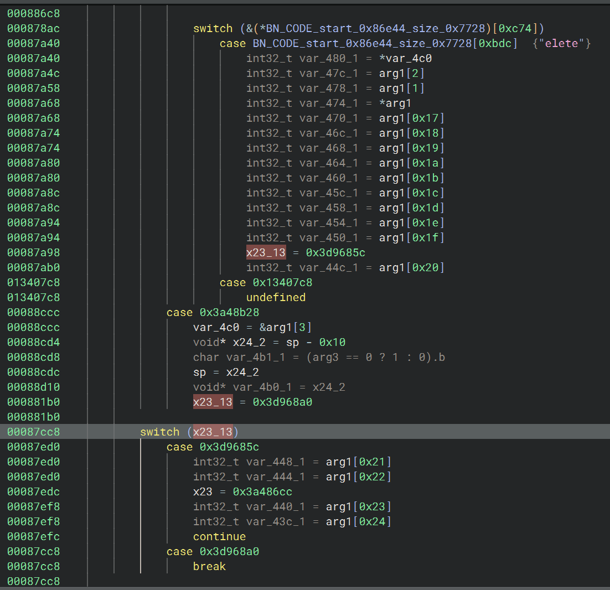Click constant 0x3d968a0 in the x23_13 assignment
This screenshot has width=610, height=590.
click(x=282, y=402)
